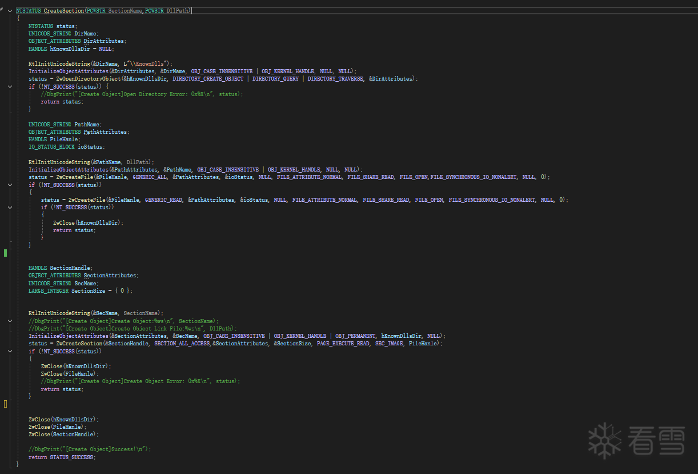Image resolution: width=698 pixels, height=474 pixels.
Task: Click the ZwCreateSection function call
Action: point(79,344)
